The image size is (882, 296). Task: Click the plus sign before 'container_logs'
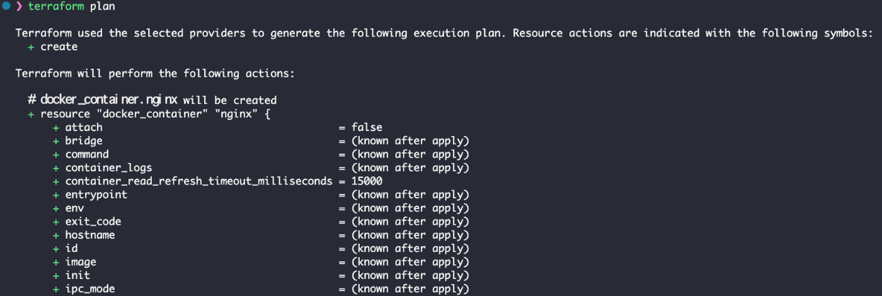[x=56, y=168]
